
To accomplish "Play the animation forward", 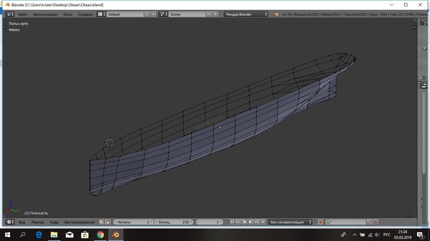I will (251, 222).
